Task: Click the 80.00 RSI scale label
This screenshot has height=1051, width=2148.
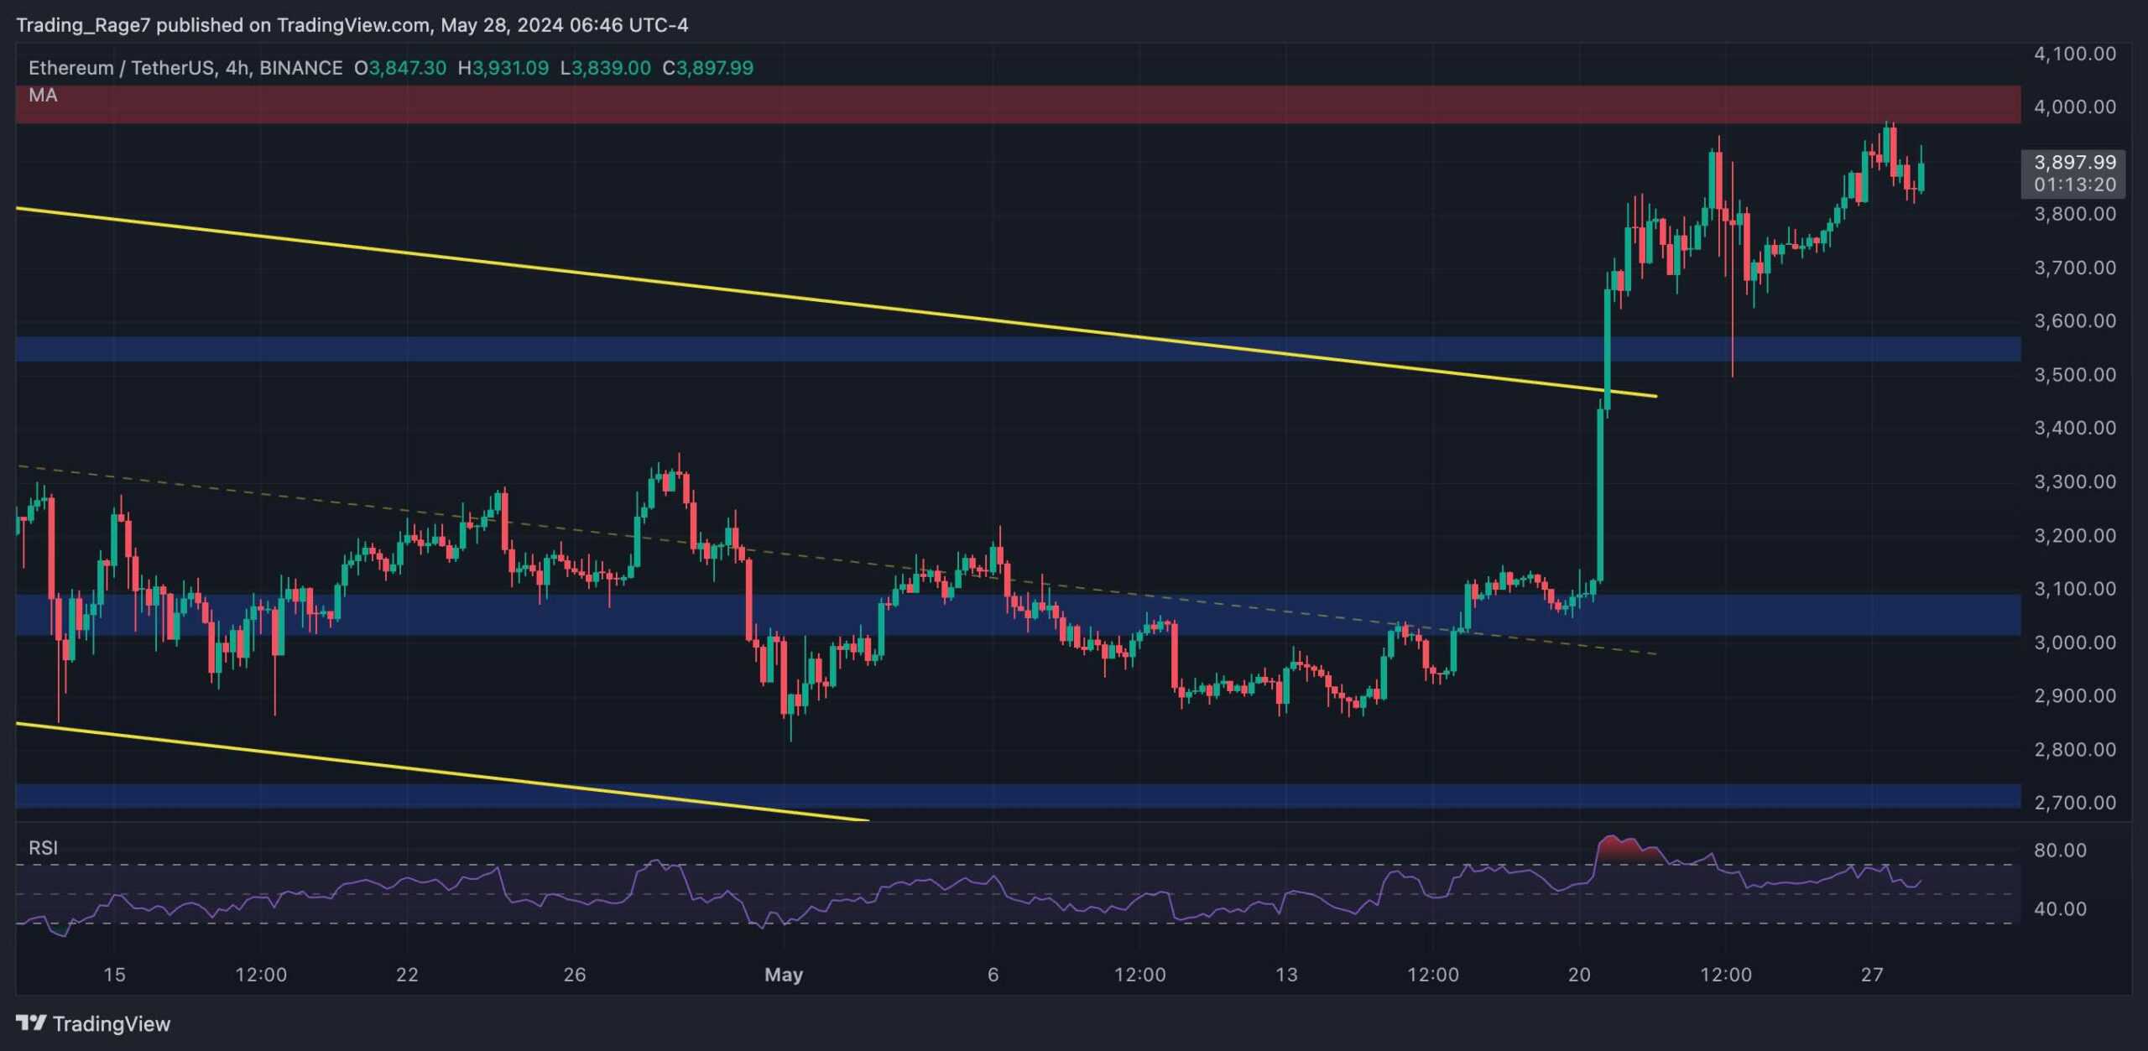Action: 2060,851
